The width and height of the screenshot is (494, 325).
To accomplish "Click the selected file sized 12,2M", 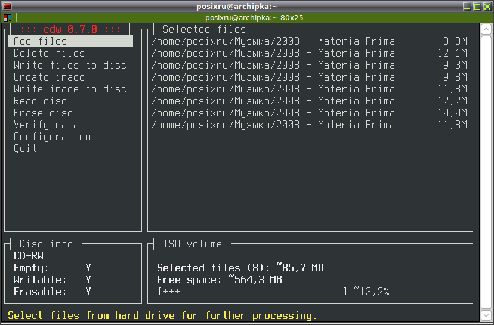I will click(x=309, y=101).
